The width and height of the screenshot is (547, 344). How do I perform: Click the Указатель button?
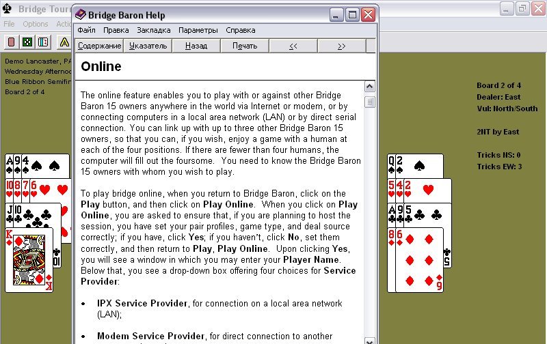coord(147,46)
